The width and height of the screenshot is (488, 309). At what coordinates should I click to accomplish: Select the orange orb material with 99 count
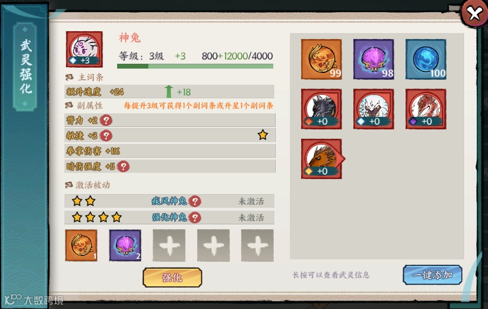tap(322, 59)
